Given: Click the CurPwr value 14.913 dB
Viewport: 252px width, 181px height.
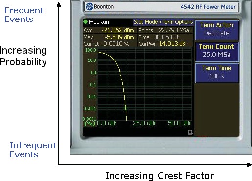Looking at the screenshot, I should [172, 44].
